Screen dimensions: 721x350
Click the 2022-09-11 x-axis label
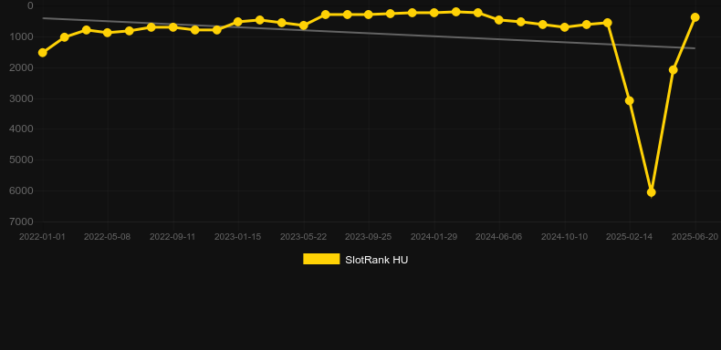point(172,237)
